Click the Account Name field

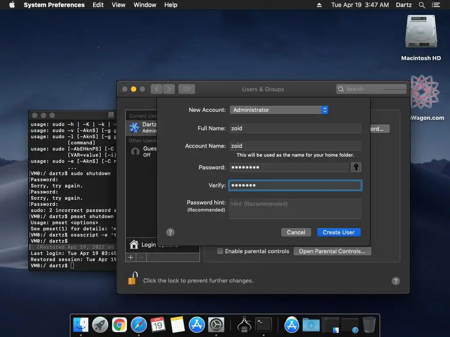coord(295,146)
